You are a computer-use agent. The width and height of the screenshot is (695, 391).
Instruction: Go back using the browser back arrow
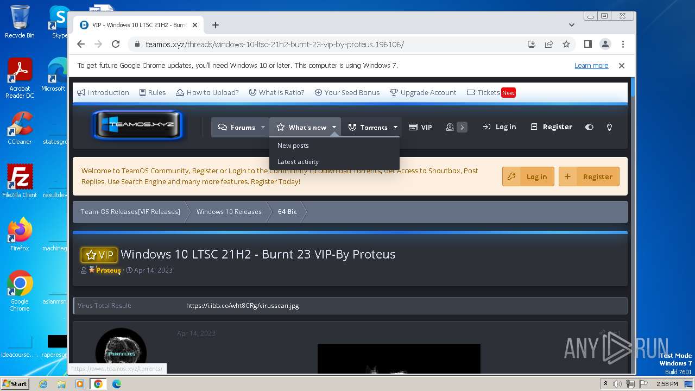(x=81, y=44)
